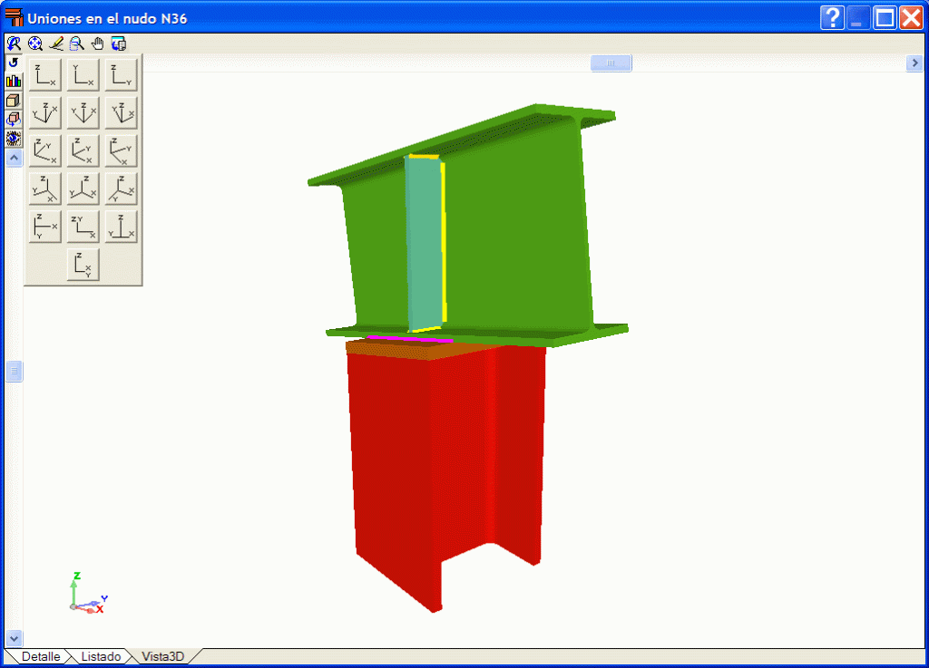Screen dimensions: 929x668
Task: Pick the last axis view in the second row
Action: (121, 113)
